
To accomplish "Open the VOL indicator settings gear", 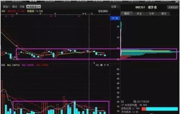I will pyautogui.click(x=101, y=65).
